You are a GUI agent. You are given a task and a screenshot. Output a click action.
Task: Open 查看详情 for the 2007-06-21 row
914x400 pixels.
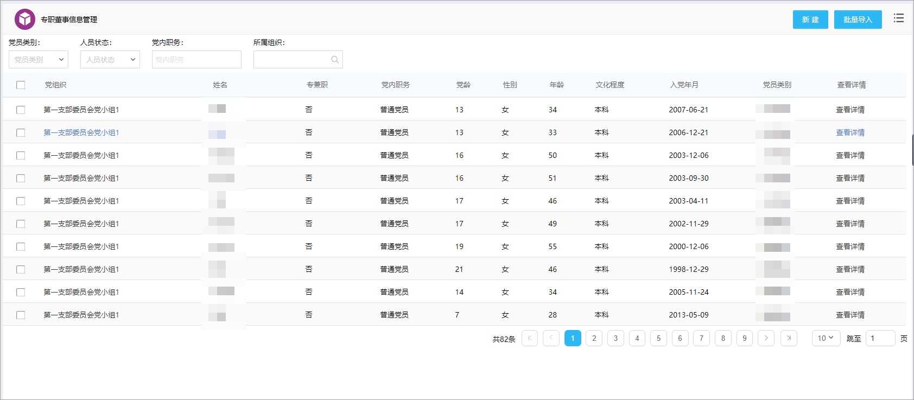click(x=850, y=110)
